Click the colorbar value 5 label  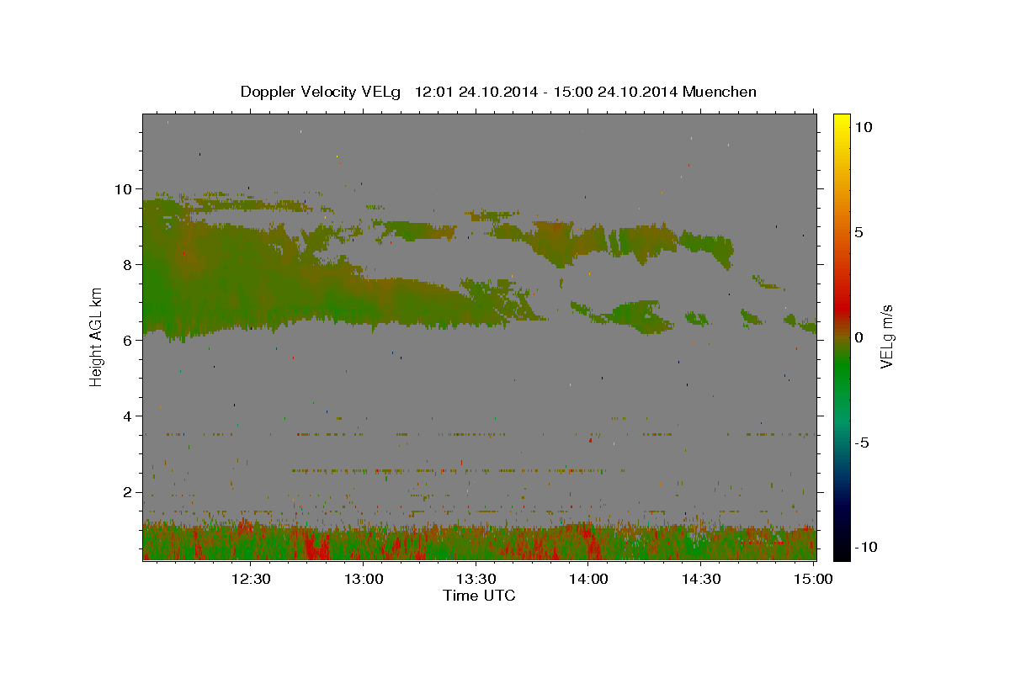[859, 232]
